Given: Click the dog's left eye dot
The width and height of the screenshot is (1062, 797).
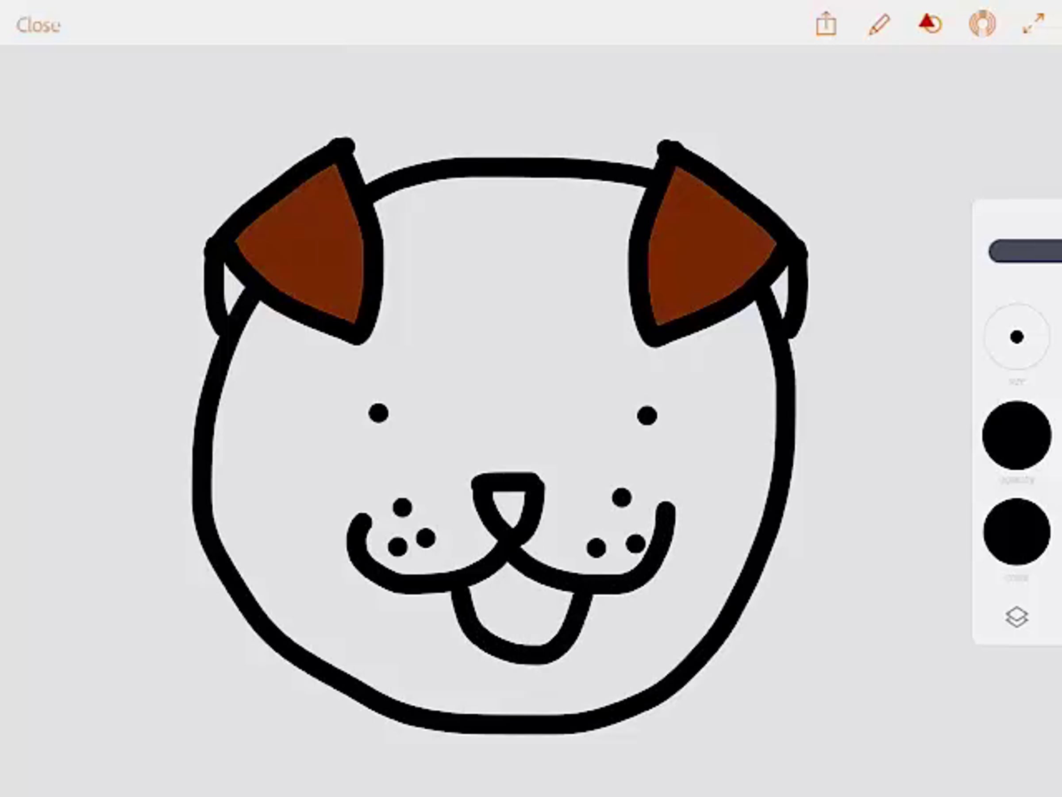Looking at the screenshot, I should pos(378,413).
